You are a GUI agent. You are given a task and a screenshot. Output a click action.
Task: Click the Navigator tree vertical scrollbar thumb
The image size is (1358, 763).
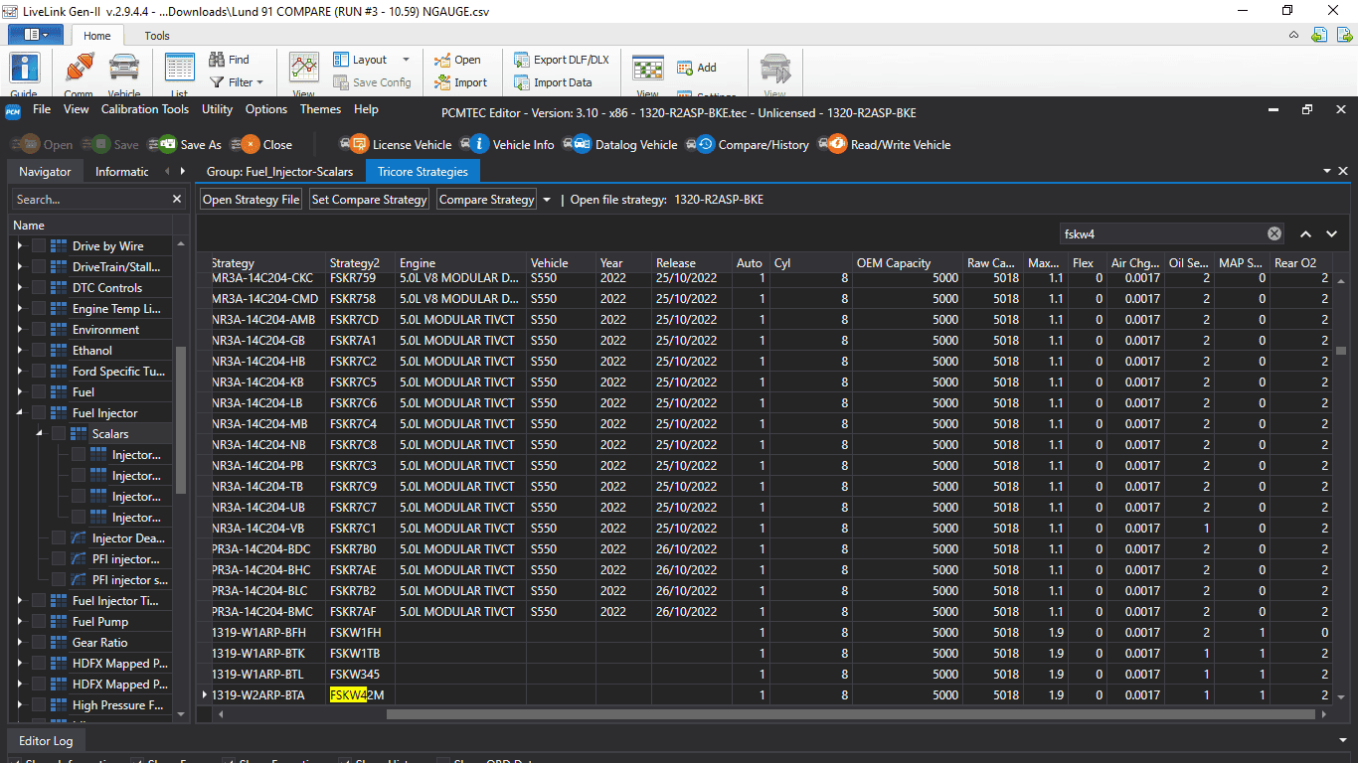pyautogui.click(x=181, y=419)
